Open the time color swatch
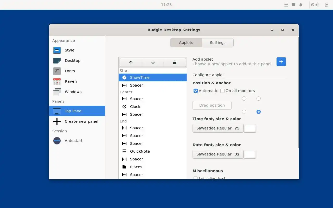 click(250, 128)
